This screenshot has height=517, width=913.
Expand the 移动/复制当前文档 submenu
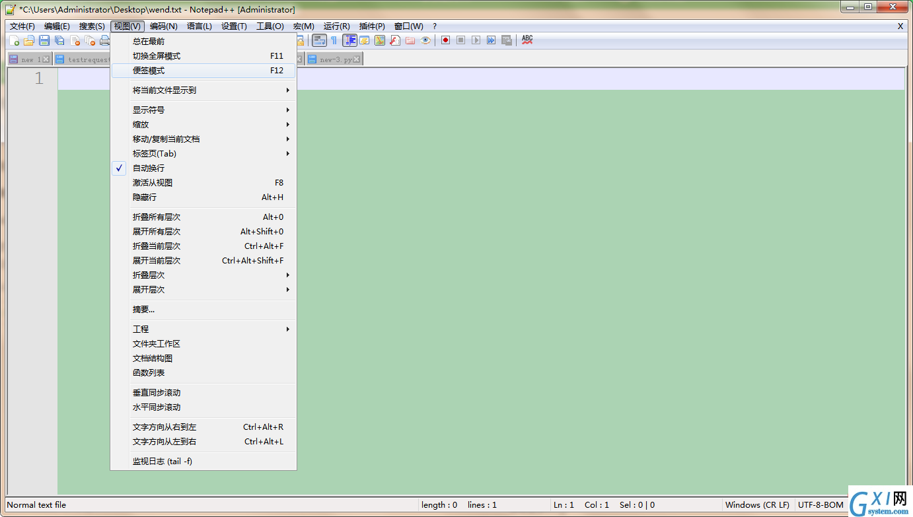pos(203,139)
